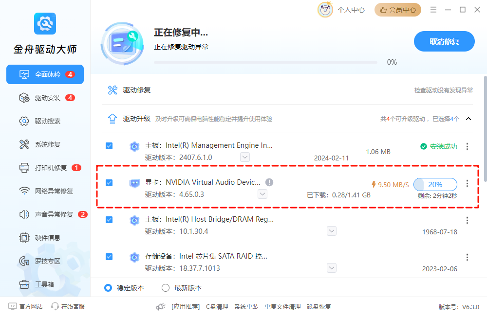Expand version dropdown for Intel Host Bridge driver
Screen dimensions: 487x316
[x=332, y=231]
